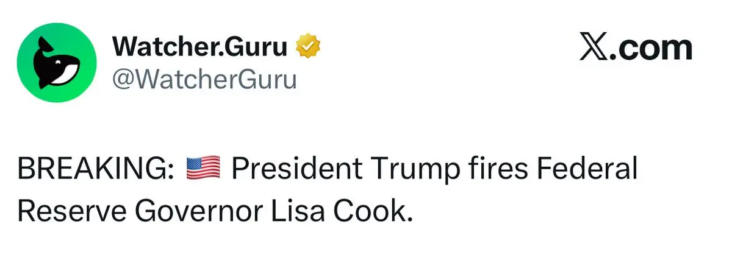Click the Watcher.Guru whale profile avatar
The image size is (732, 263).
pos(57,62)
